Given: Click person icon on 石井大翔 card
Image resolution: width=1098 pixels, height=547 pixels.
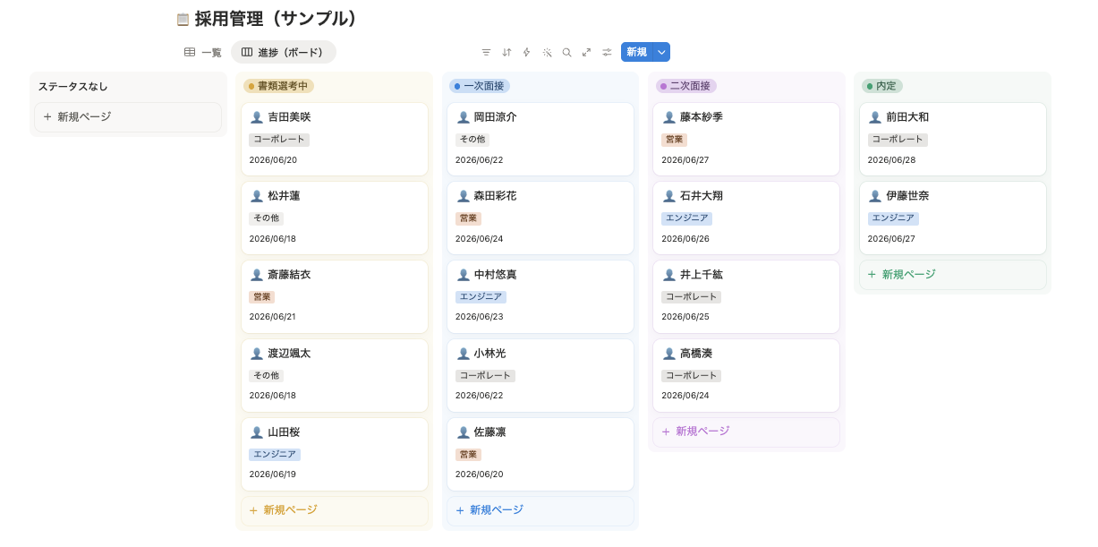Looking at the screenshot, I should [668, 196].
